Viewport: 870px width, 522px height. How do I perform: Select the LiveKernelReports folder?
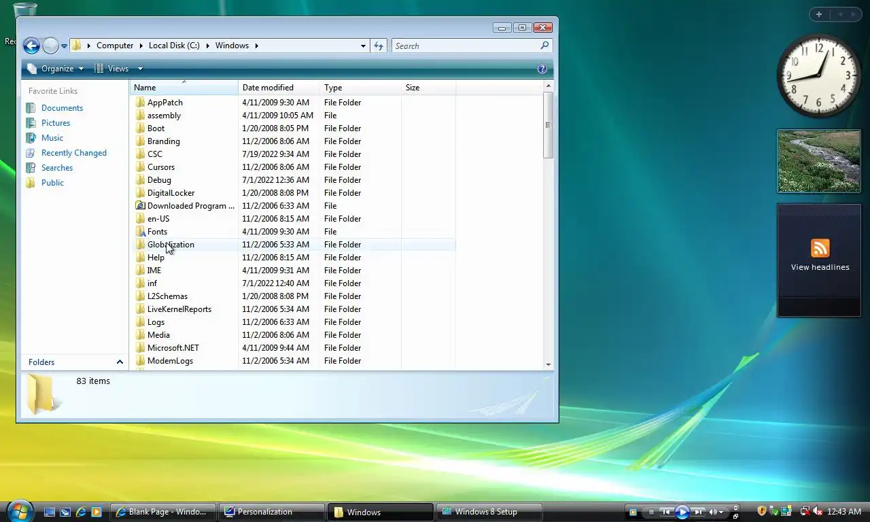pyautogui.click(x=179, y=309)
